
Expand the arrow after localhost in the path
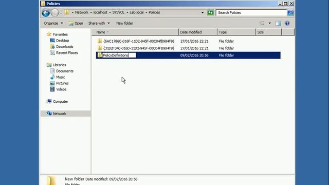click(x=109, y=12)
